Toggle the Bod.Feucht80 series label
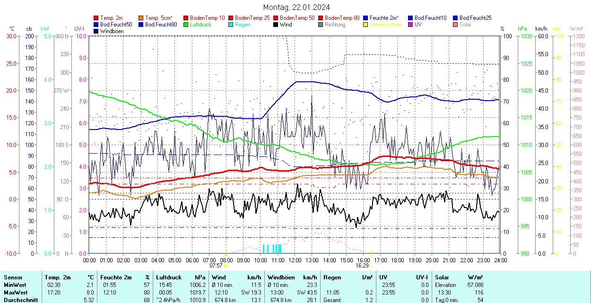Screen dimensions: 591x303 (161, 25)
